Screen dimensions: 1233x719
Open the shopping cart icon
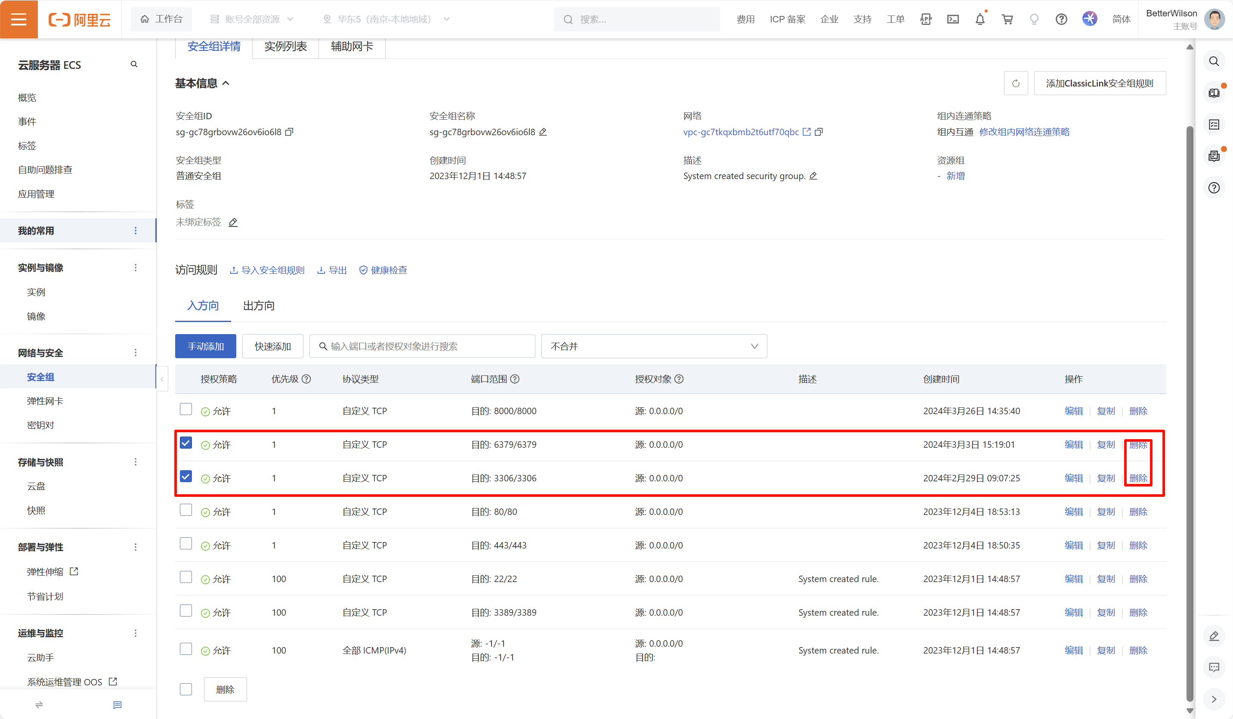tap(1007, 19)
